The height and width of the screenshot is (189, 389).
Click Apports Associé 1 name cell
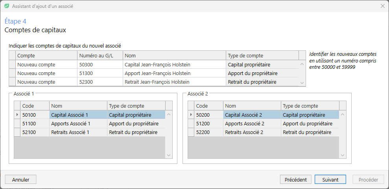[78, 124]
